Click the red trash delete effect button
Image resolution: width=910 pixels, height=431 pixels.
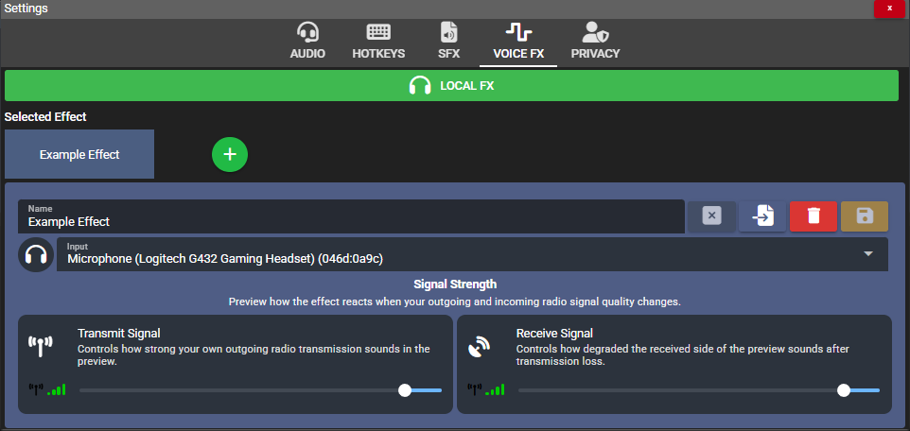(813, 216)
